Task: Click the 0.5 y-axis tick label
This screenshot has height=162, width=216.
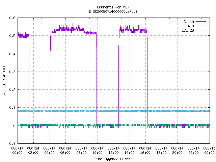Action: (12, 36)
